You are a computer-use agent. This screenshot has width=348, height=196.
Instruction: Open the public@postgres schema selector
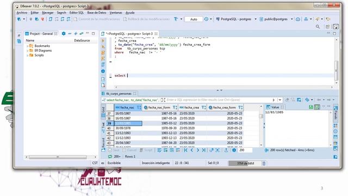pyautogui.click(x=276, y=19)
